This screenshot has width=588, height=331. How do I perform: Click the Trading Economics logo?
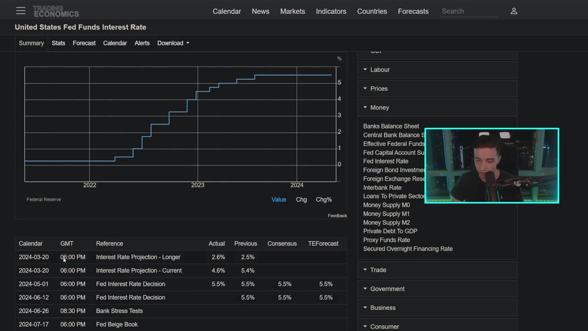56,11
